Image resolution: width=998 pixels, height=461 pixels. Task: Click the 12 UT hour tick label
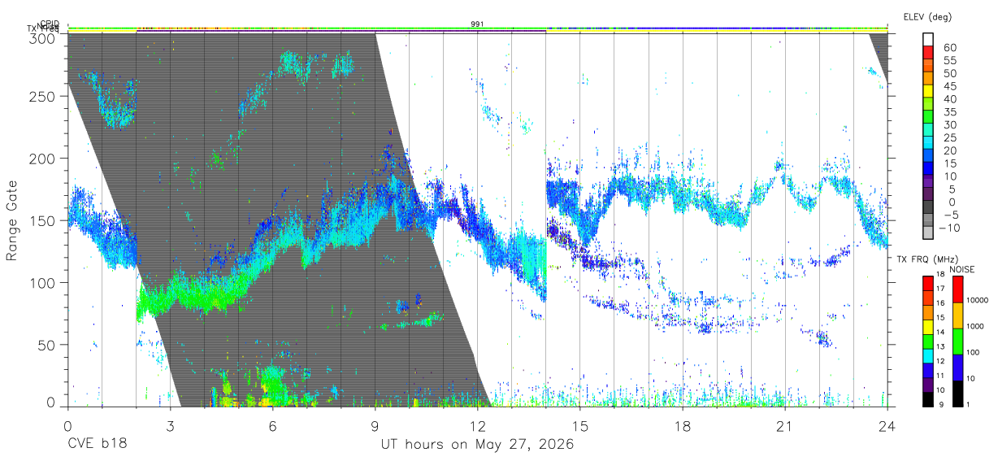click(477, 427)
